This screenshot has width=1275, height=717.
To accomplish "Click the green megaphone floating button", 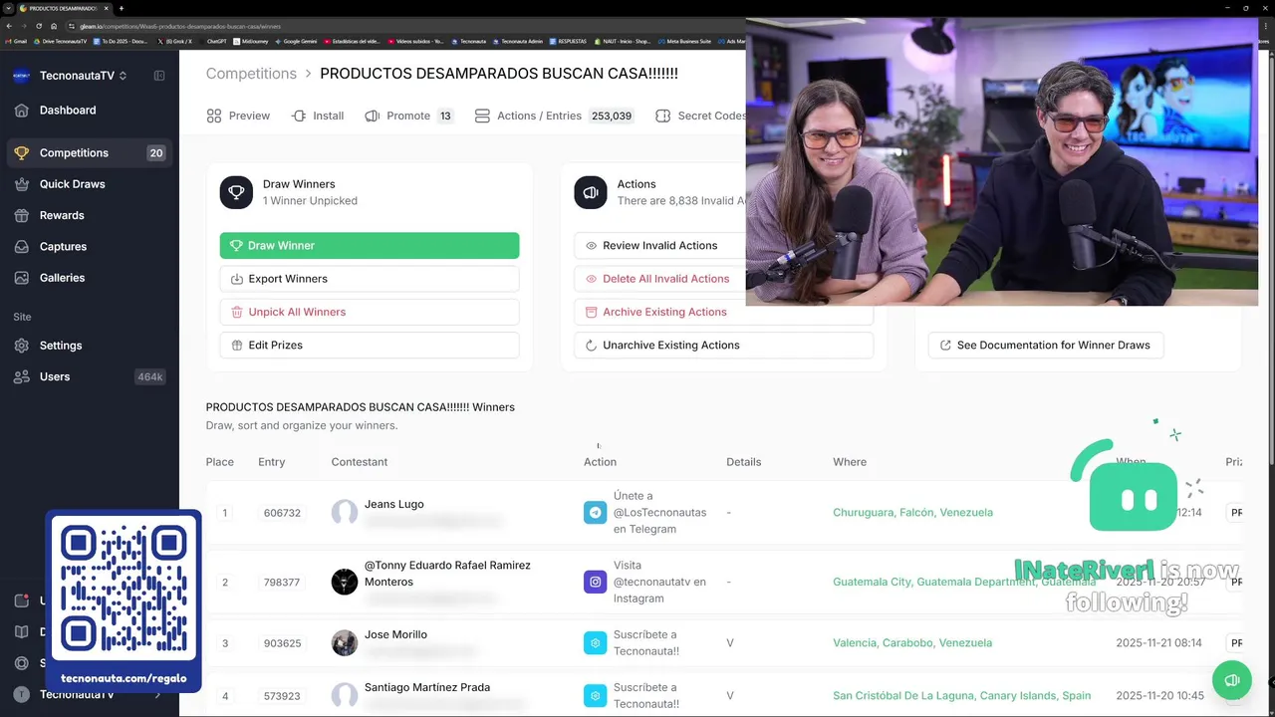I will tap(1232, 680).
